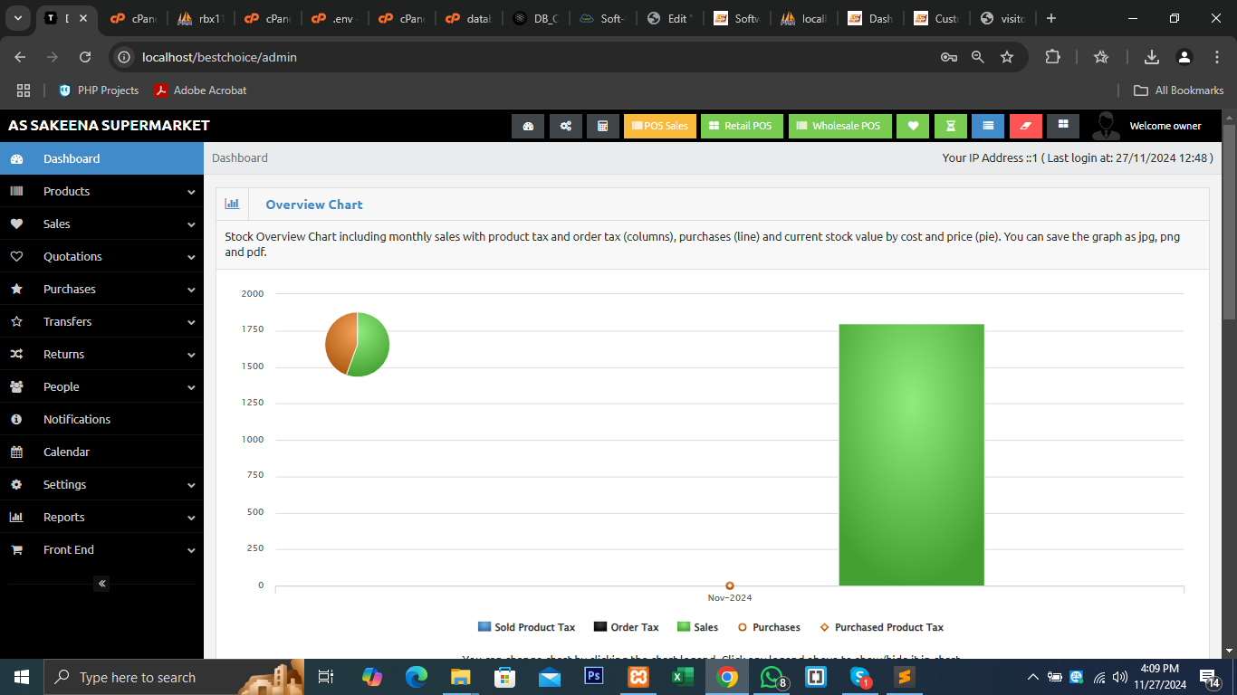1237x695 pixels.
Task: Collapse the sidebar with double-chevron icon
Action: [x=102, y=584]
